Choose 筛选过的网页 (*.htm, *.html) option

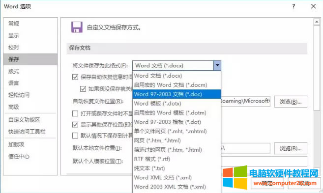click(x=176, y=150)
